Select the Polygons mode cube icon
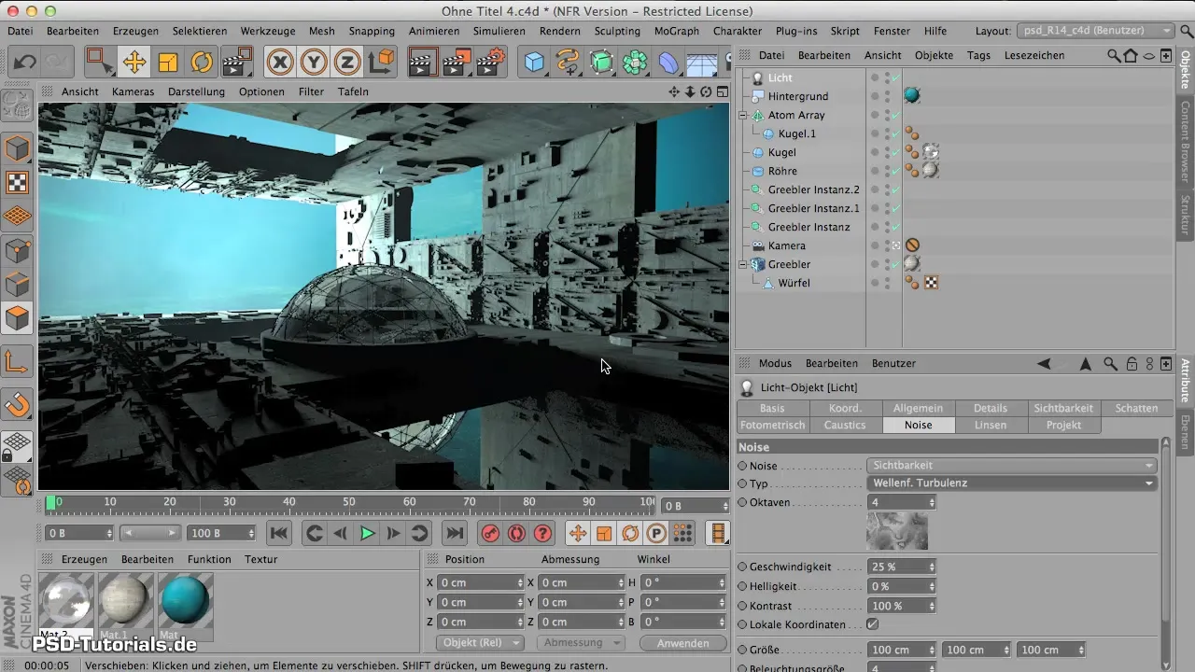Screen dimensions: 1195x672 18,318
